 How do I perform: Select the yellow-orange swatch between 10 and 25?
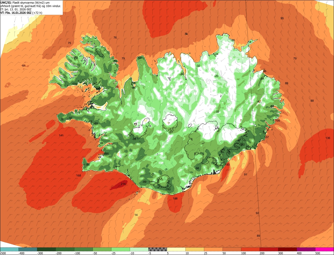point(195,249)
